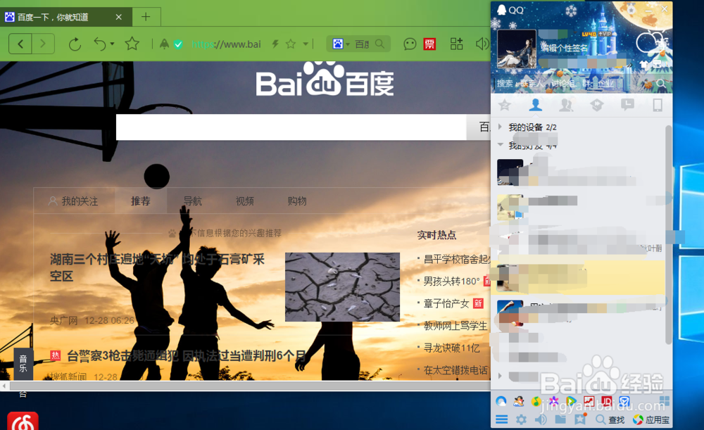Click 编辑个性签名 in QQ
The width and height of the screenshot is (704, 430).
pyautogui.click(x=564, y=48)
